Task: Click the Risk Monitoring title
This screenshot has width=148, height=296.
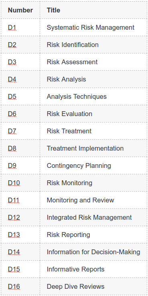Action: [69, 183]
